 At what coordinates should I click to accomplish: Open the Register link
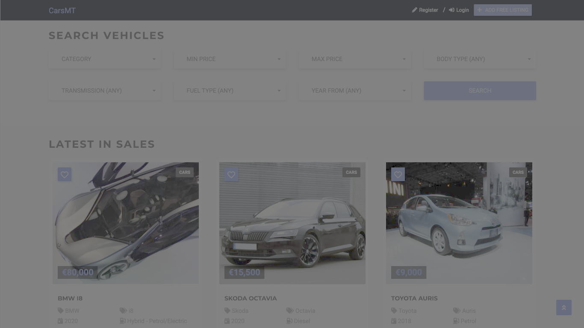[428, 10]
